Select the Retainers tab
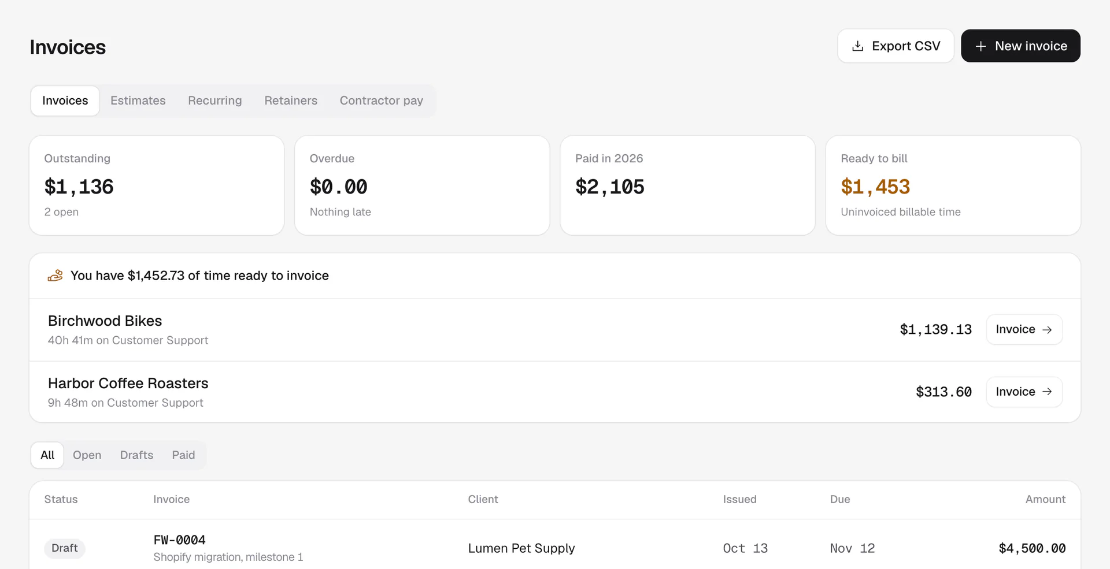The width and height of the screenshot is (1110, 569). (x=291, y=101)
